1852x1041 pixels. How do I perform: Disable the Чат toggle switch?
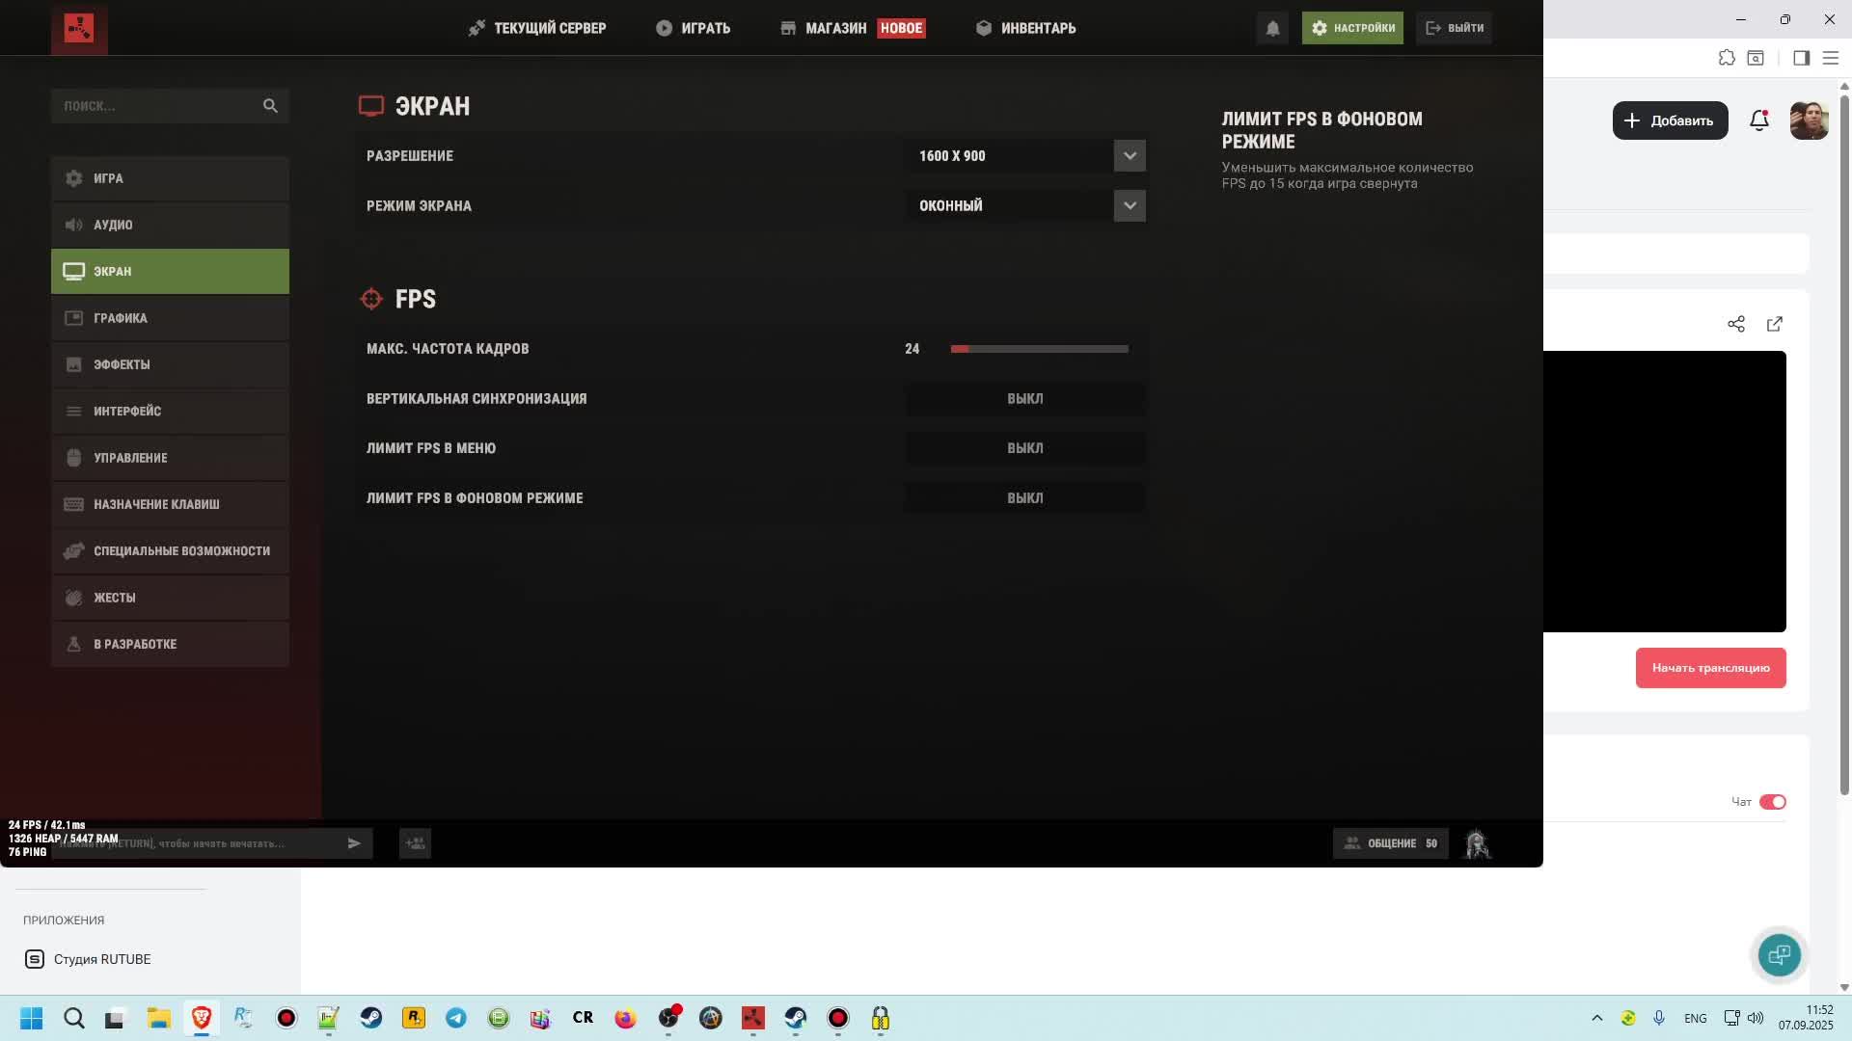[x=1772, y=802]
